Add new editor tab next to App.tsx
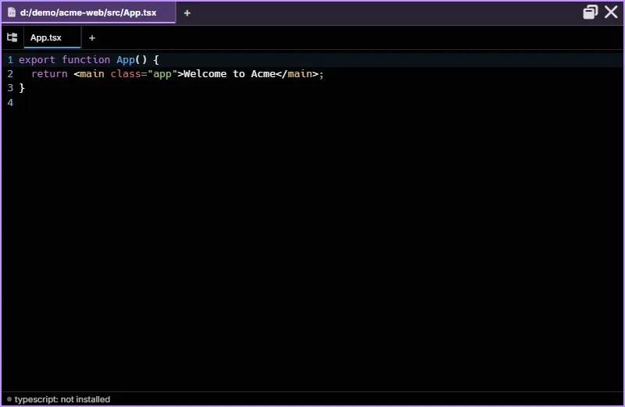 click(92, 37)
